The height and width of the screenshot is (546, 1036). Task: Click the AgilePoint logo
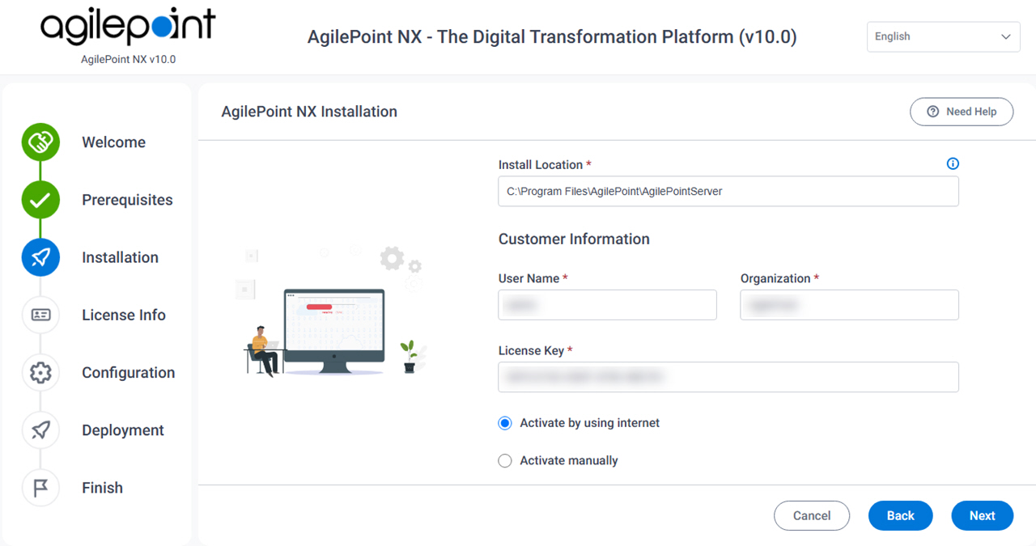point(128,28)
